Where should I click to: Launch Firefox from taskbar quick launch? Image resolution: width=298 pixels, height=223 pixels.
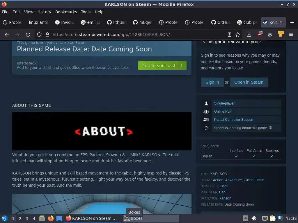click(x=51, y=218)
